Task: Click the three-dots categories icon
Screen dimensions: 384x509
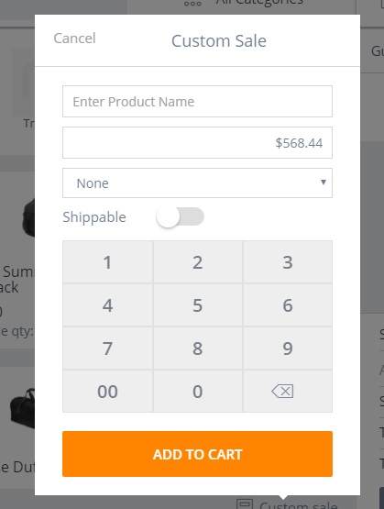Action: click(192, 4)
